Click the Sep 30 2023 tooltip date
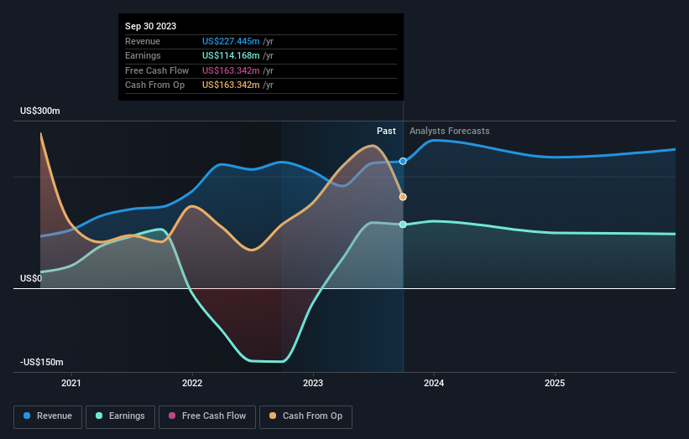The width and height of the screenshot is (689, 439). 151,26
